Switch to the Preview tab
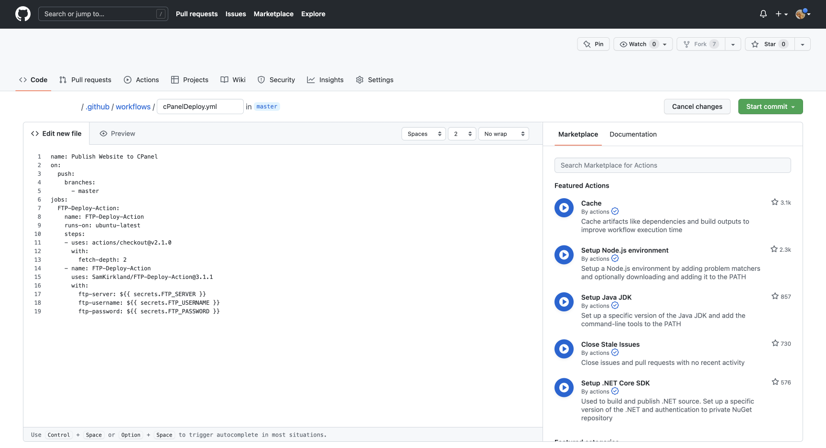Screen dimensions: 826x448 117,134
